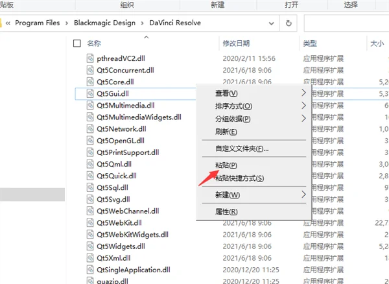Click the refresh icon beside the address bar
The width and height of the screenshot is (389, 284).
tap(289, 23)
